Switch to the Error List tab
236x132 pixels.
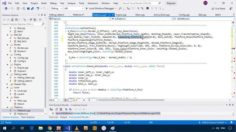point(53,117)
